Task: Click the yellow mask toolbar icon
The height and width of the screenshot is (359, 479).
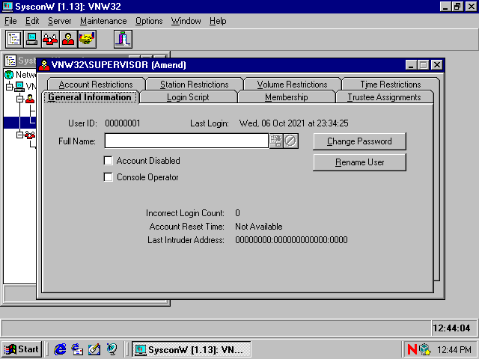Action: tap(87, 39)
